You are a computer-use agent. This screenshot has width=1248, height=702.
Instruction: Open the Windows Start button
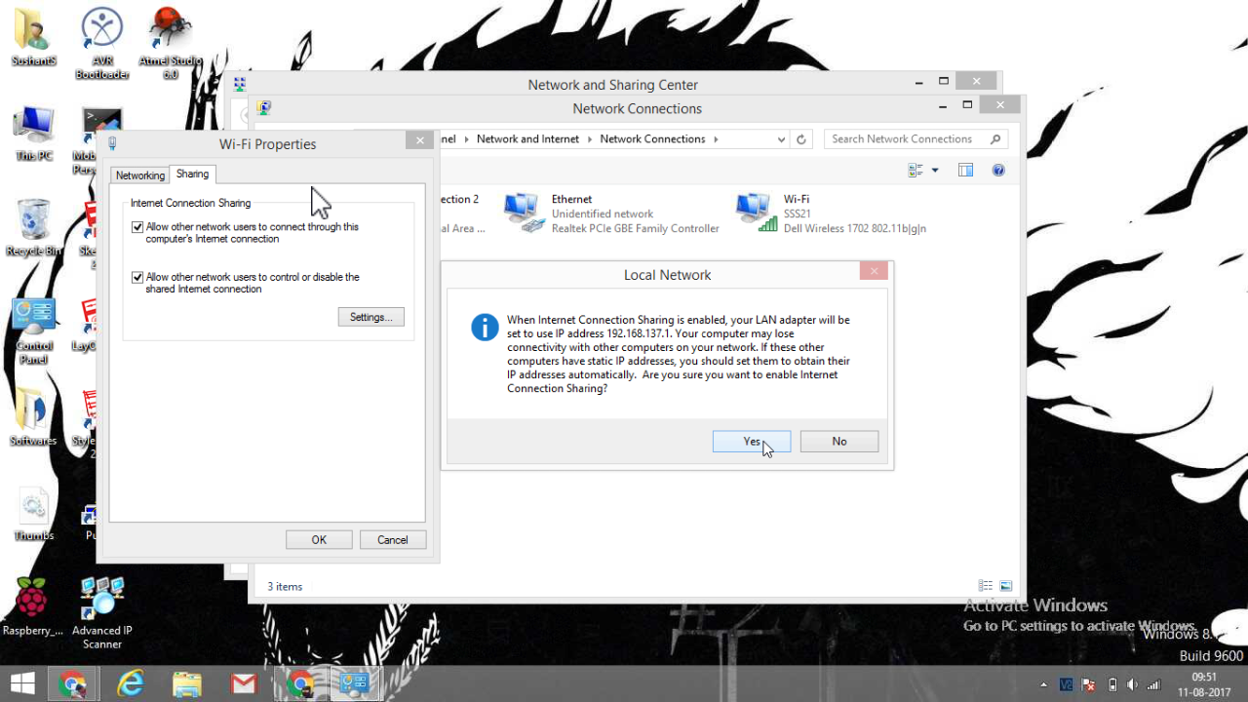pos(22,683)
